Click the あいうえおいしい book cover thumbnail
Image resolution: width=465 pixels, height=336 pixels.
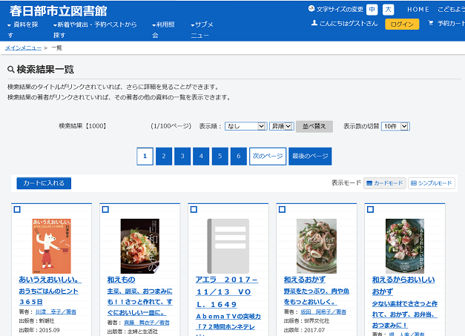tap(52, 246)
